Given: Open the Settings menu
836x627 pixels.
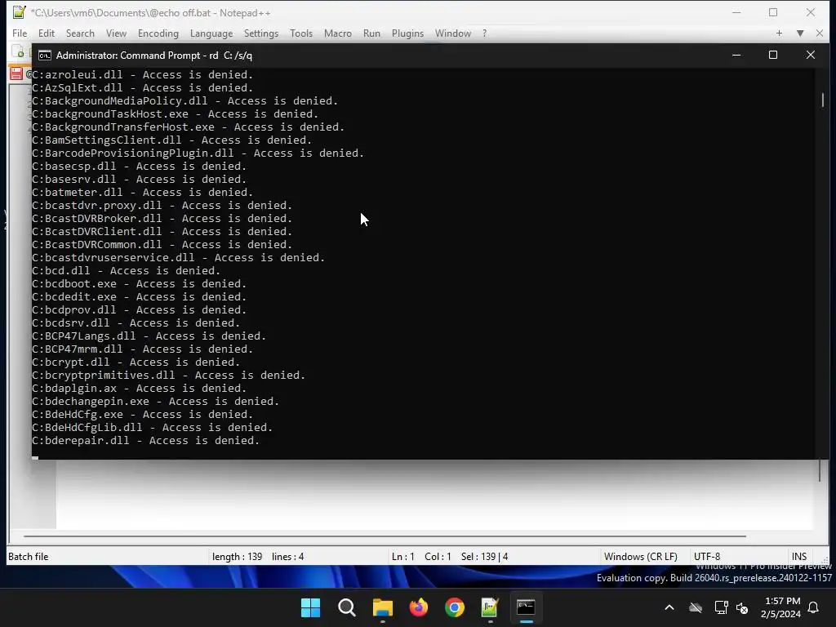Looking at the screenshot, I should click(260, 33).
